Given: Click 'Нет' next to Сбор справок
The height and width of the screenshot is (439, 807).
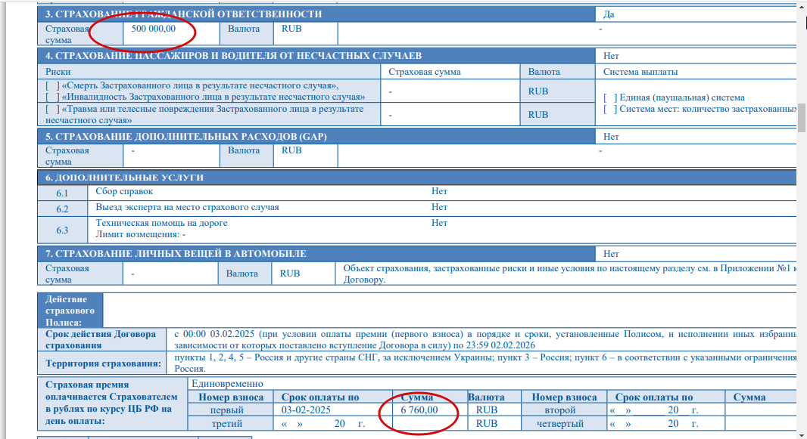Looking at the screenshot, I should [x=440, y=191].
